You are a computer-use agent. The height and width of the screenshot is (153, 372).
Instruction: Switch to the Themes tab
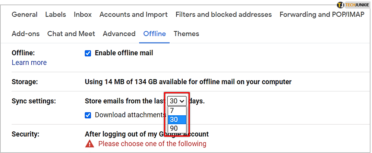(186, 34)
